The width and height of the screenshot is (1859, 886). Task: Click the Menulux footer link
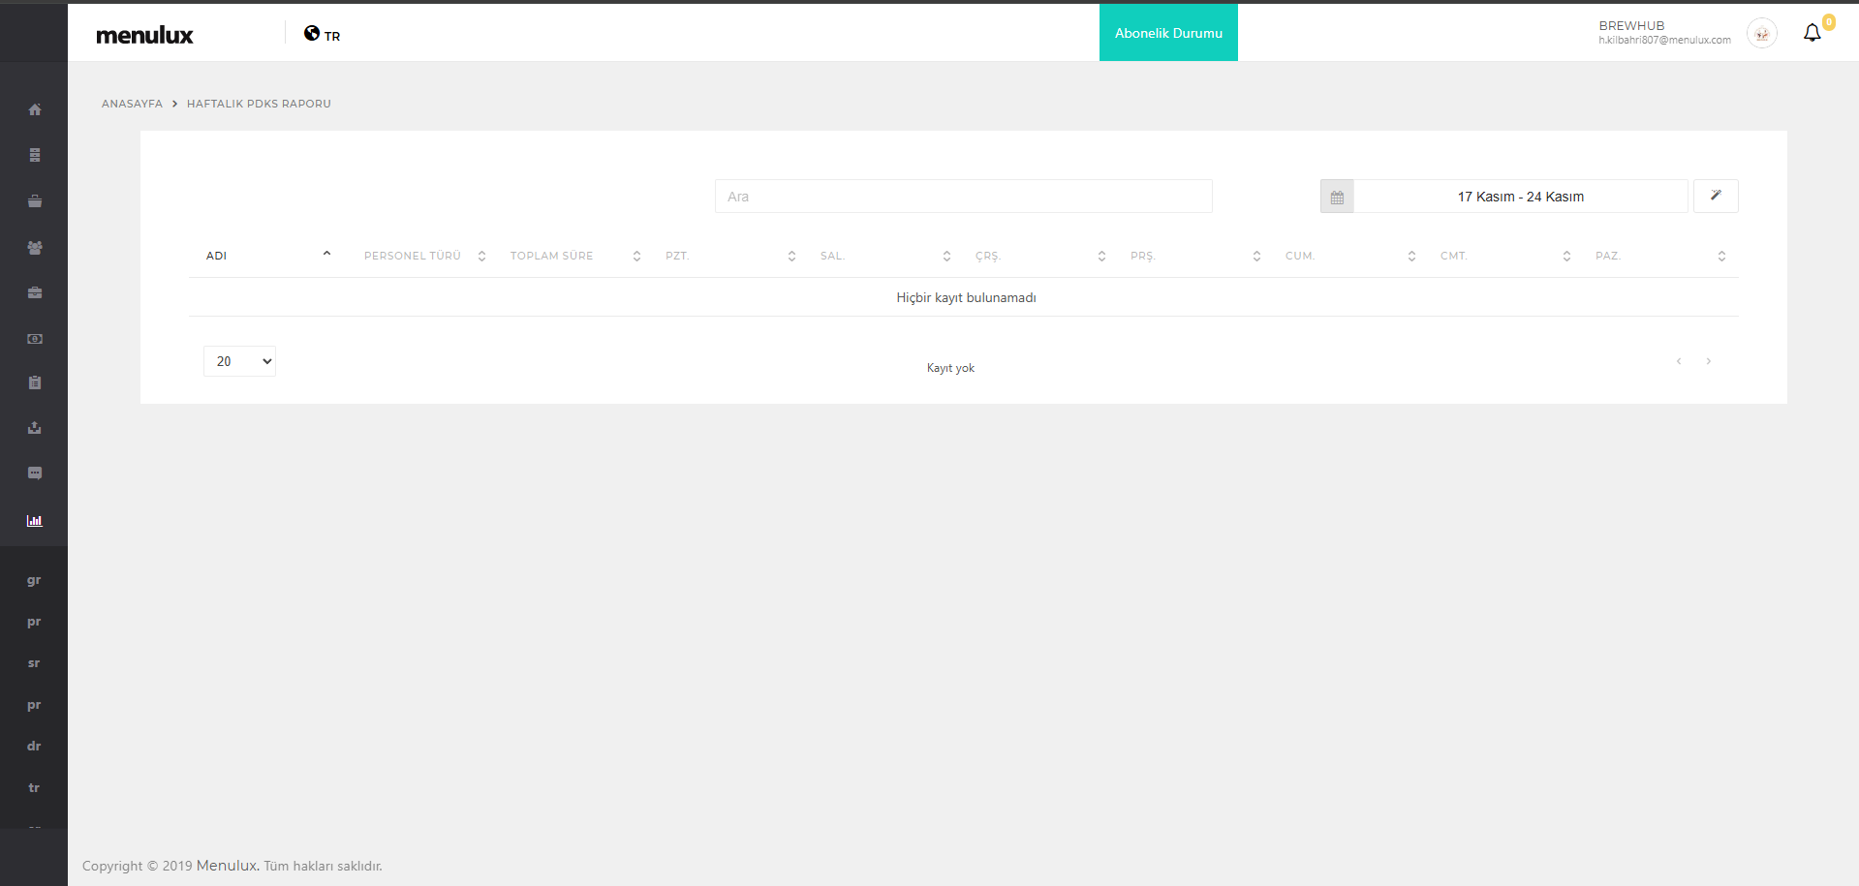point(227,866)
